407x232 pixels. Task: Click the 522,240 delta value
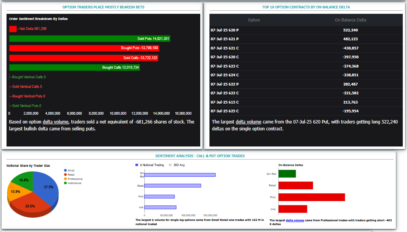coord(350,30)
